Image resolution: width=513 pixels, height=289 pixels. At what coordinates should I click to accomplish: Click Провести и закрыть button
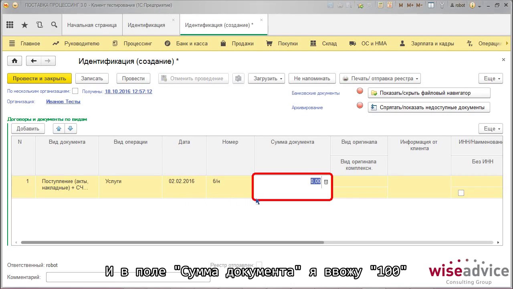click(39, 78)
